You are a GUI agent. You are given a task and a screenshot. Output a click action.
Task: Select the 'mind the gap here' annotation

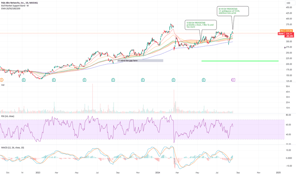(140, 61)
